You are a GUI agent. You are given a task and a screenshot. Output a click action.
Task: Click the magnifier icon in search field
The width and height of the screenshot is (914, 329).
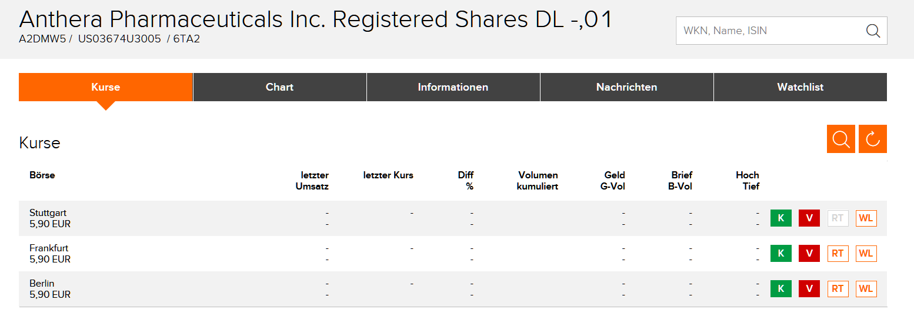(x=873, y=31)
